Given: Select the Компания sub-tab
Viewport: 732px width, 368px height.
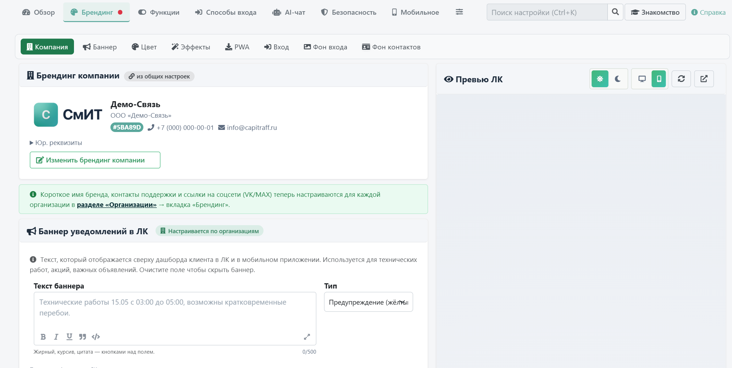Looking at the screenshot, I should click(47, 47).
